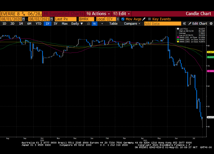
Task: Open the Edit dropdown menu
Action: (122, 14)
